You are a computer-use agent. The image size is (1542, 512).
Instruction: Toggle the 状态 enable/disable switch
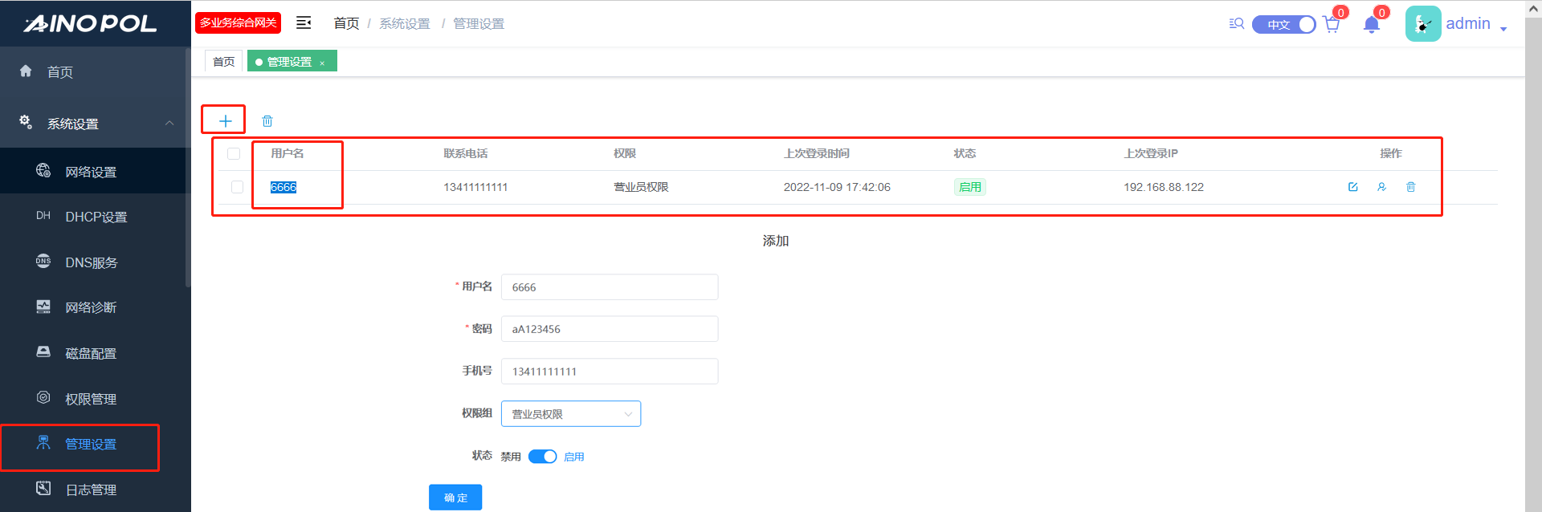tap(542, 457)
